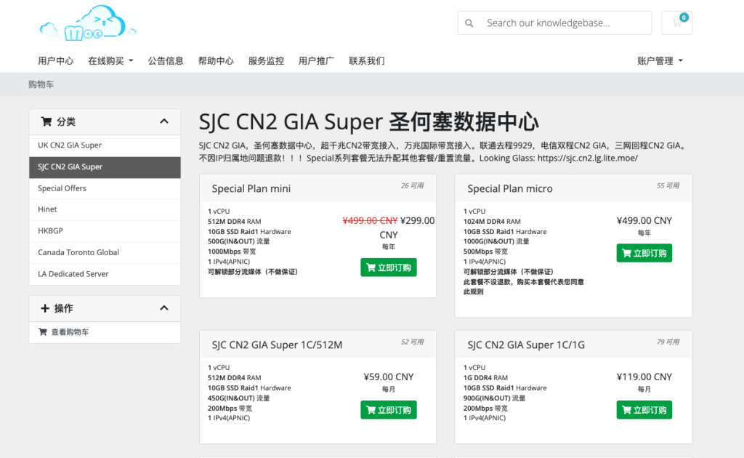Order Special Plan mini with 立即订购
The height and width of the screenshot is (458, 744).
coord(389,268)
